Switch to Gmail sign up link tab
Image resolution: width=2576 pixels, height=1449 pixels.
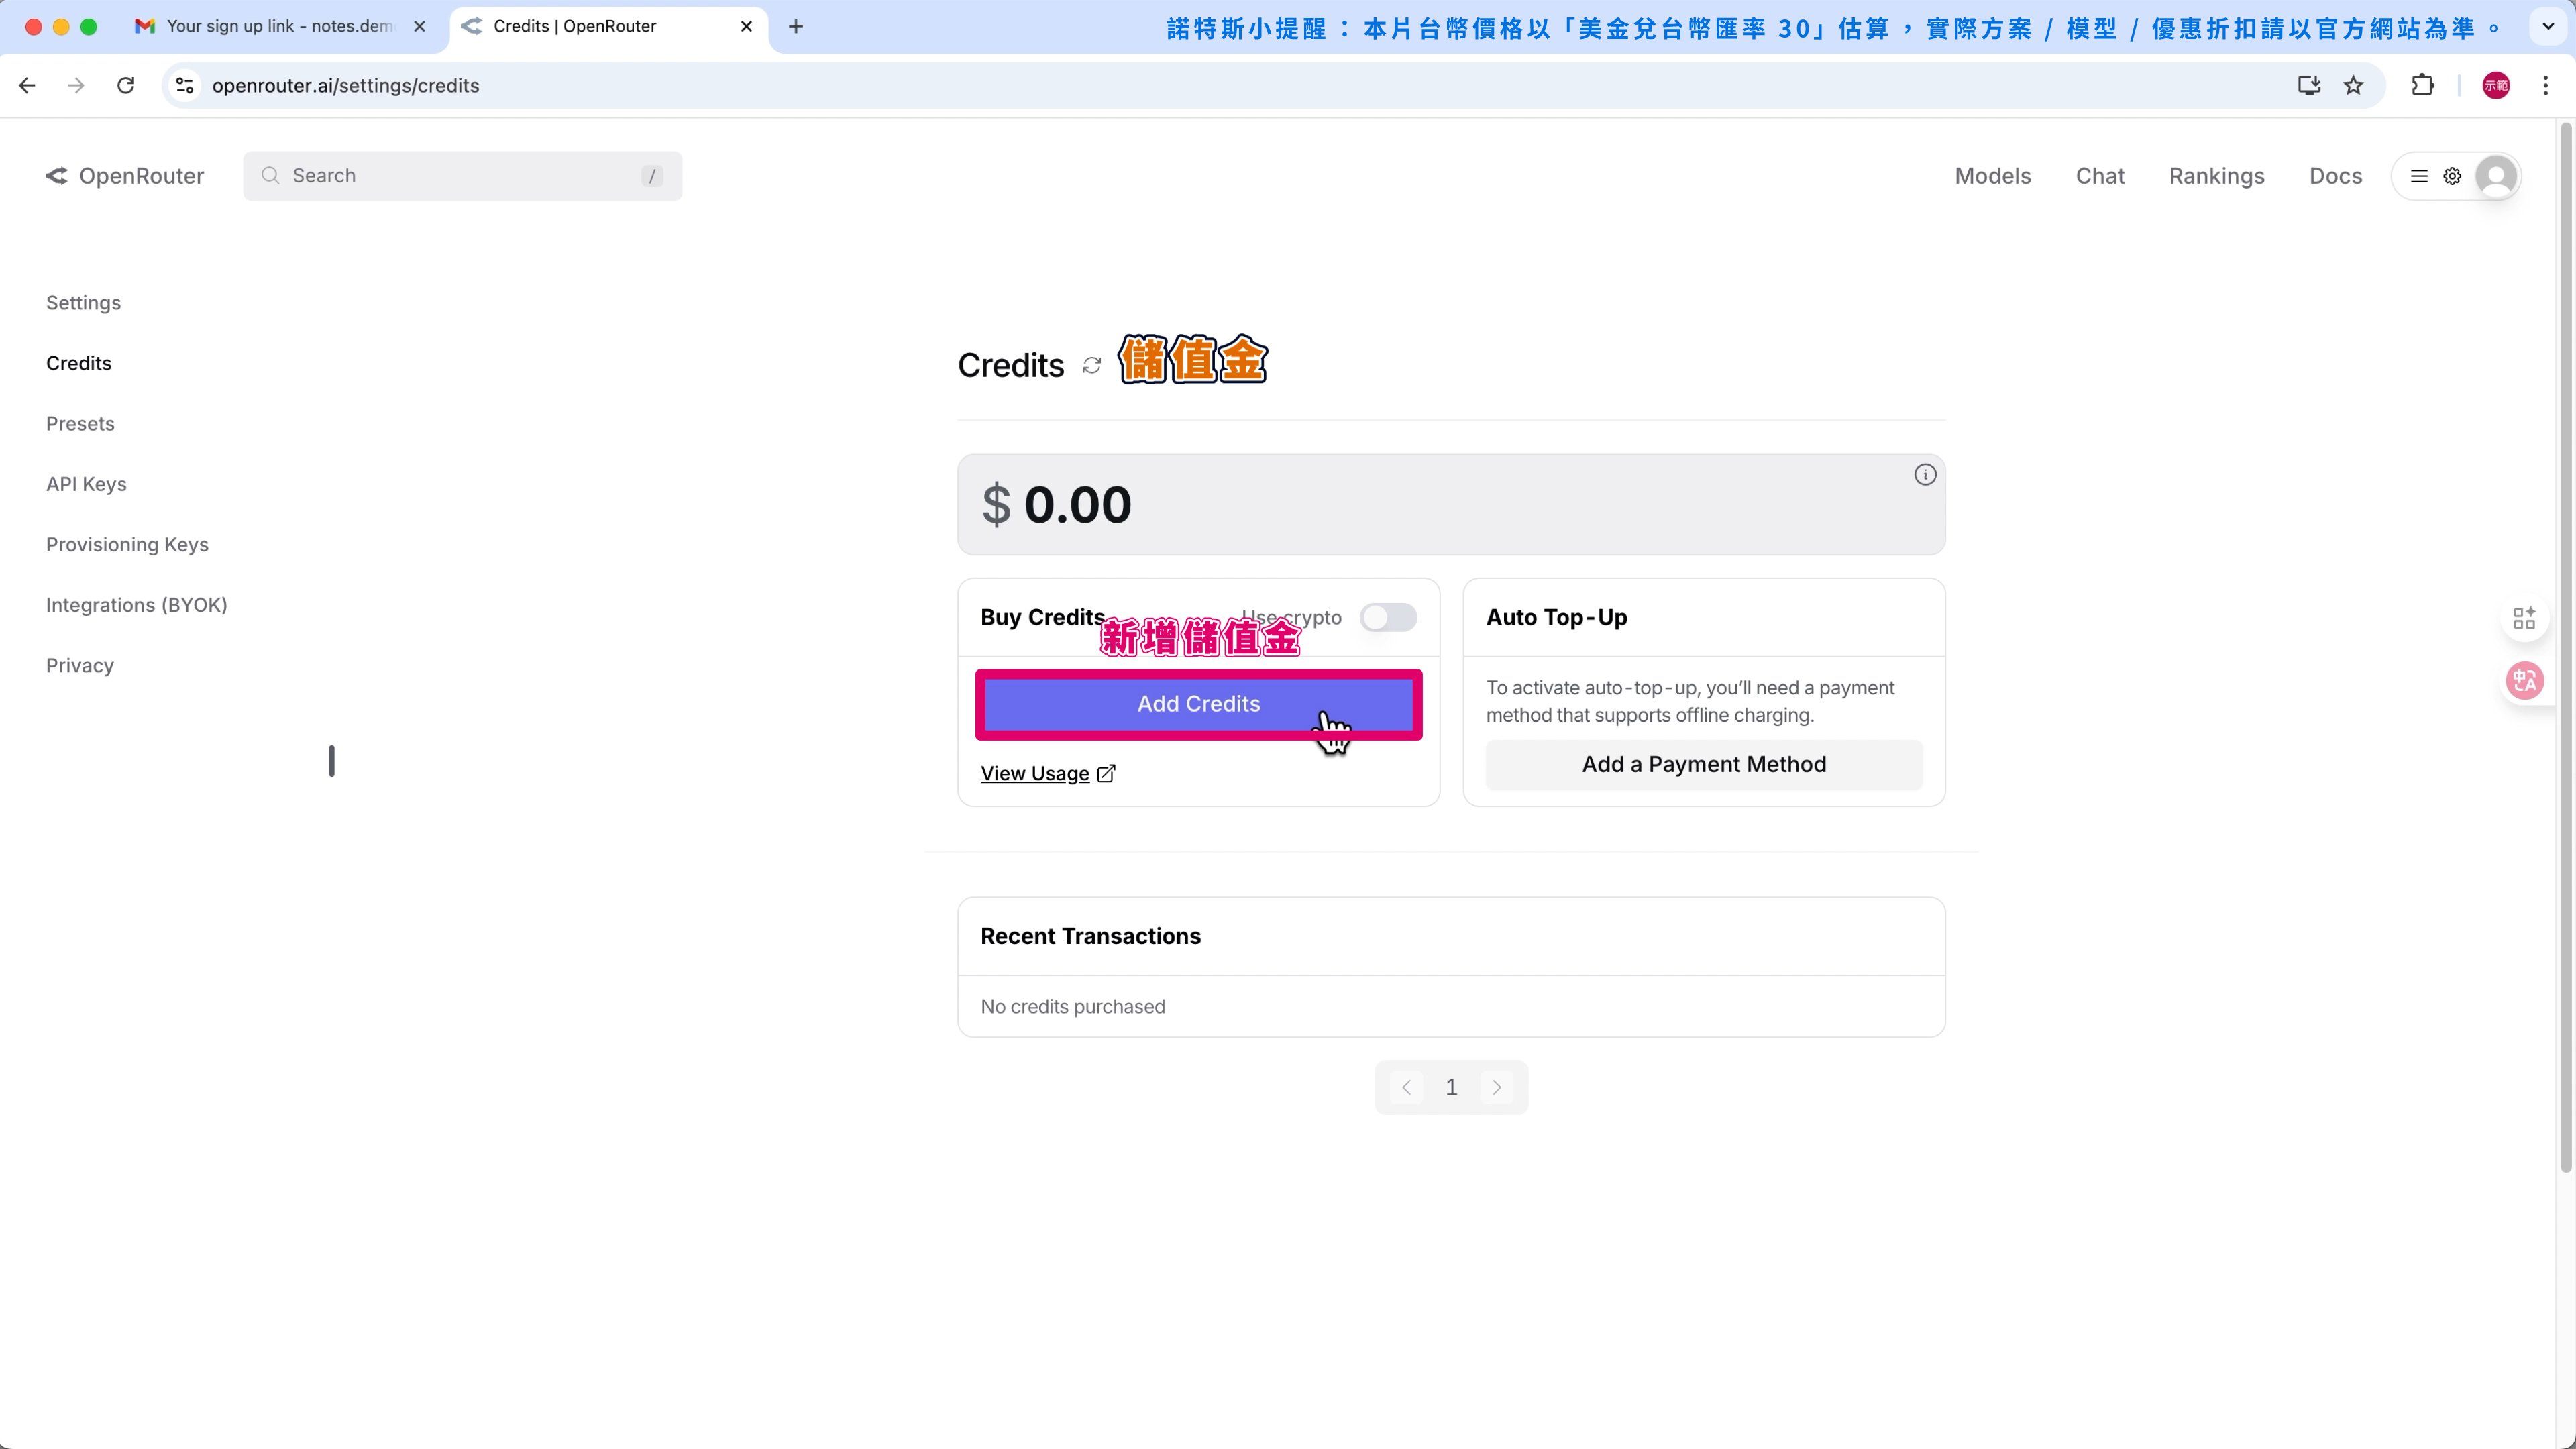(280, 27)
